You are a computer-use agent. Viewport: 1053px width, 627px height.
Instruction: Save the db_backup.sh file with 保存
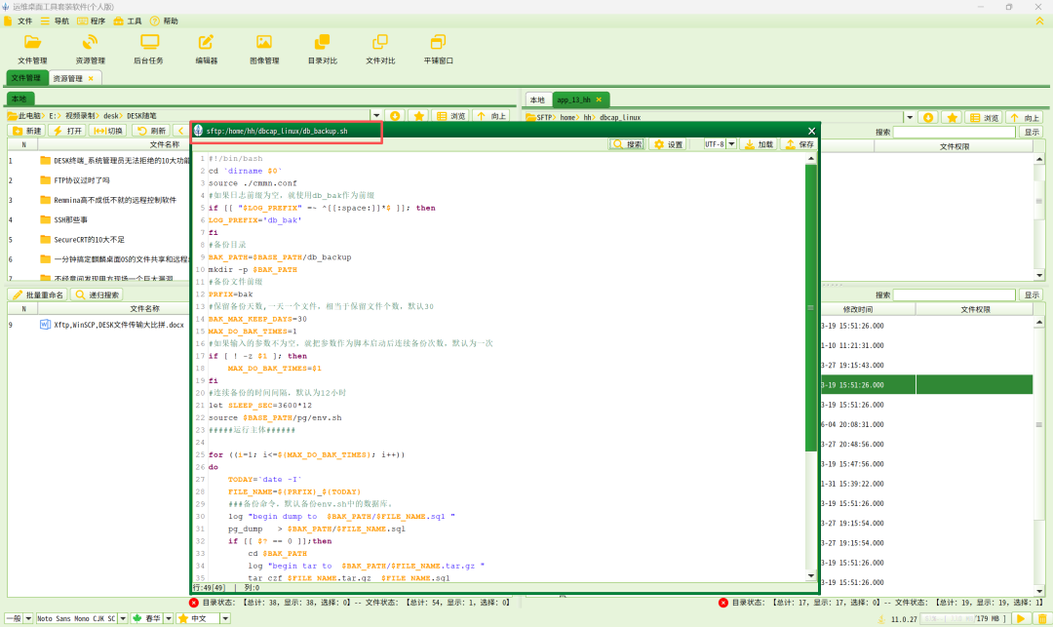(x=799, y=144)
